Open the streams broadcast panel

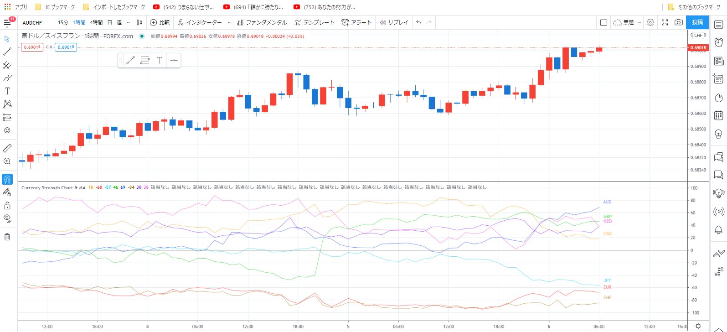pos(719,212)
